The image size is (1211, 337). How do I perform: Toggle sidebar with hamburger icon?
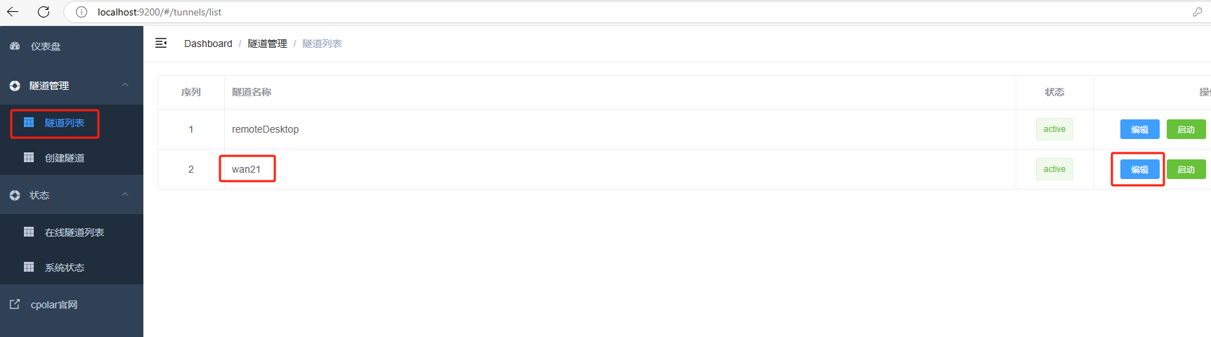click(161, 44)
